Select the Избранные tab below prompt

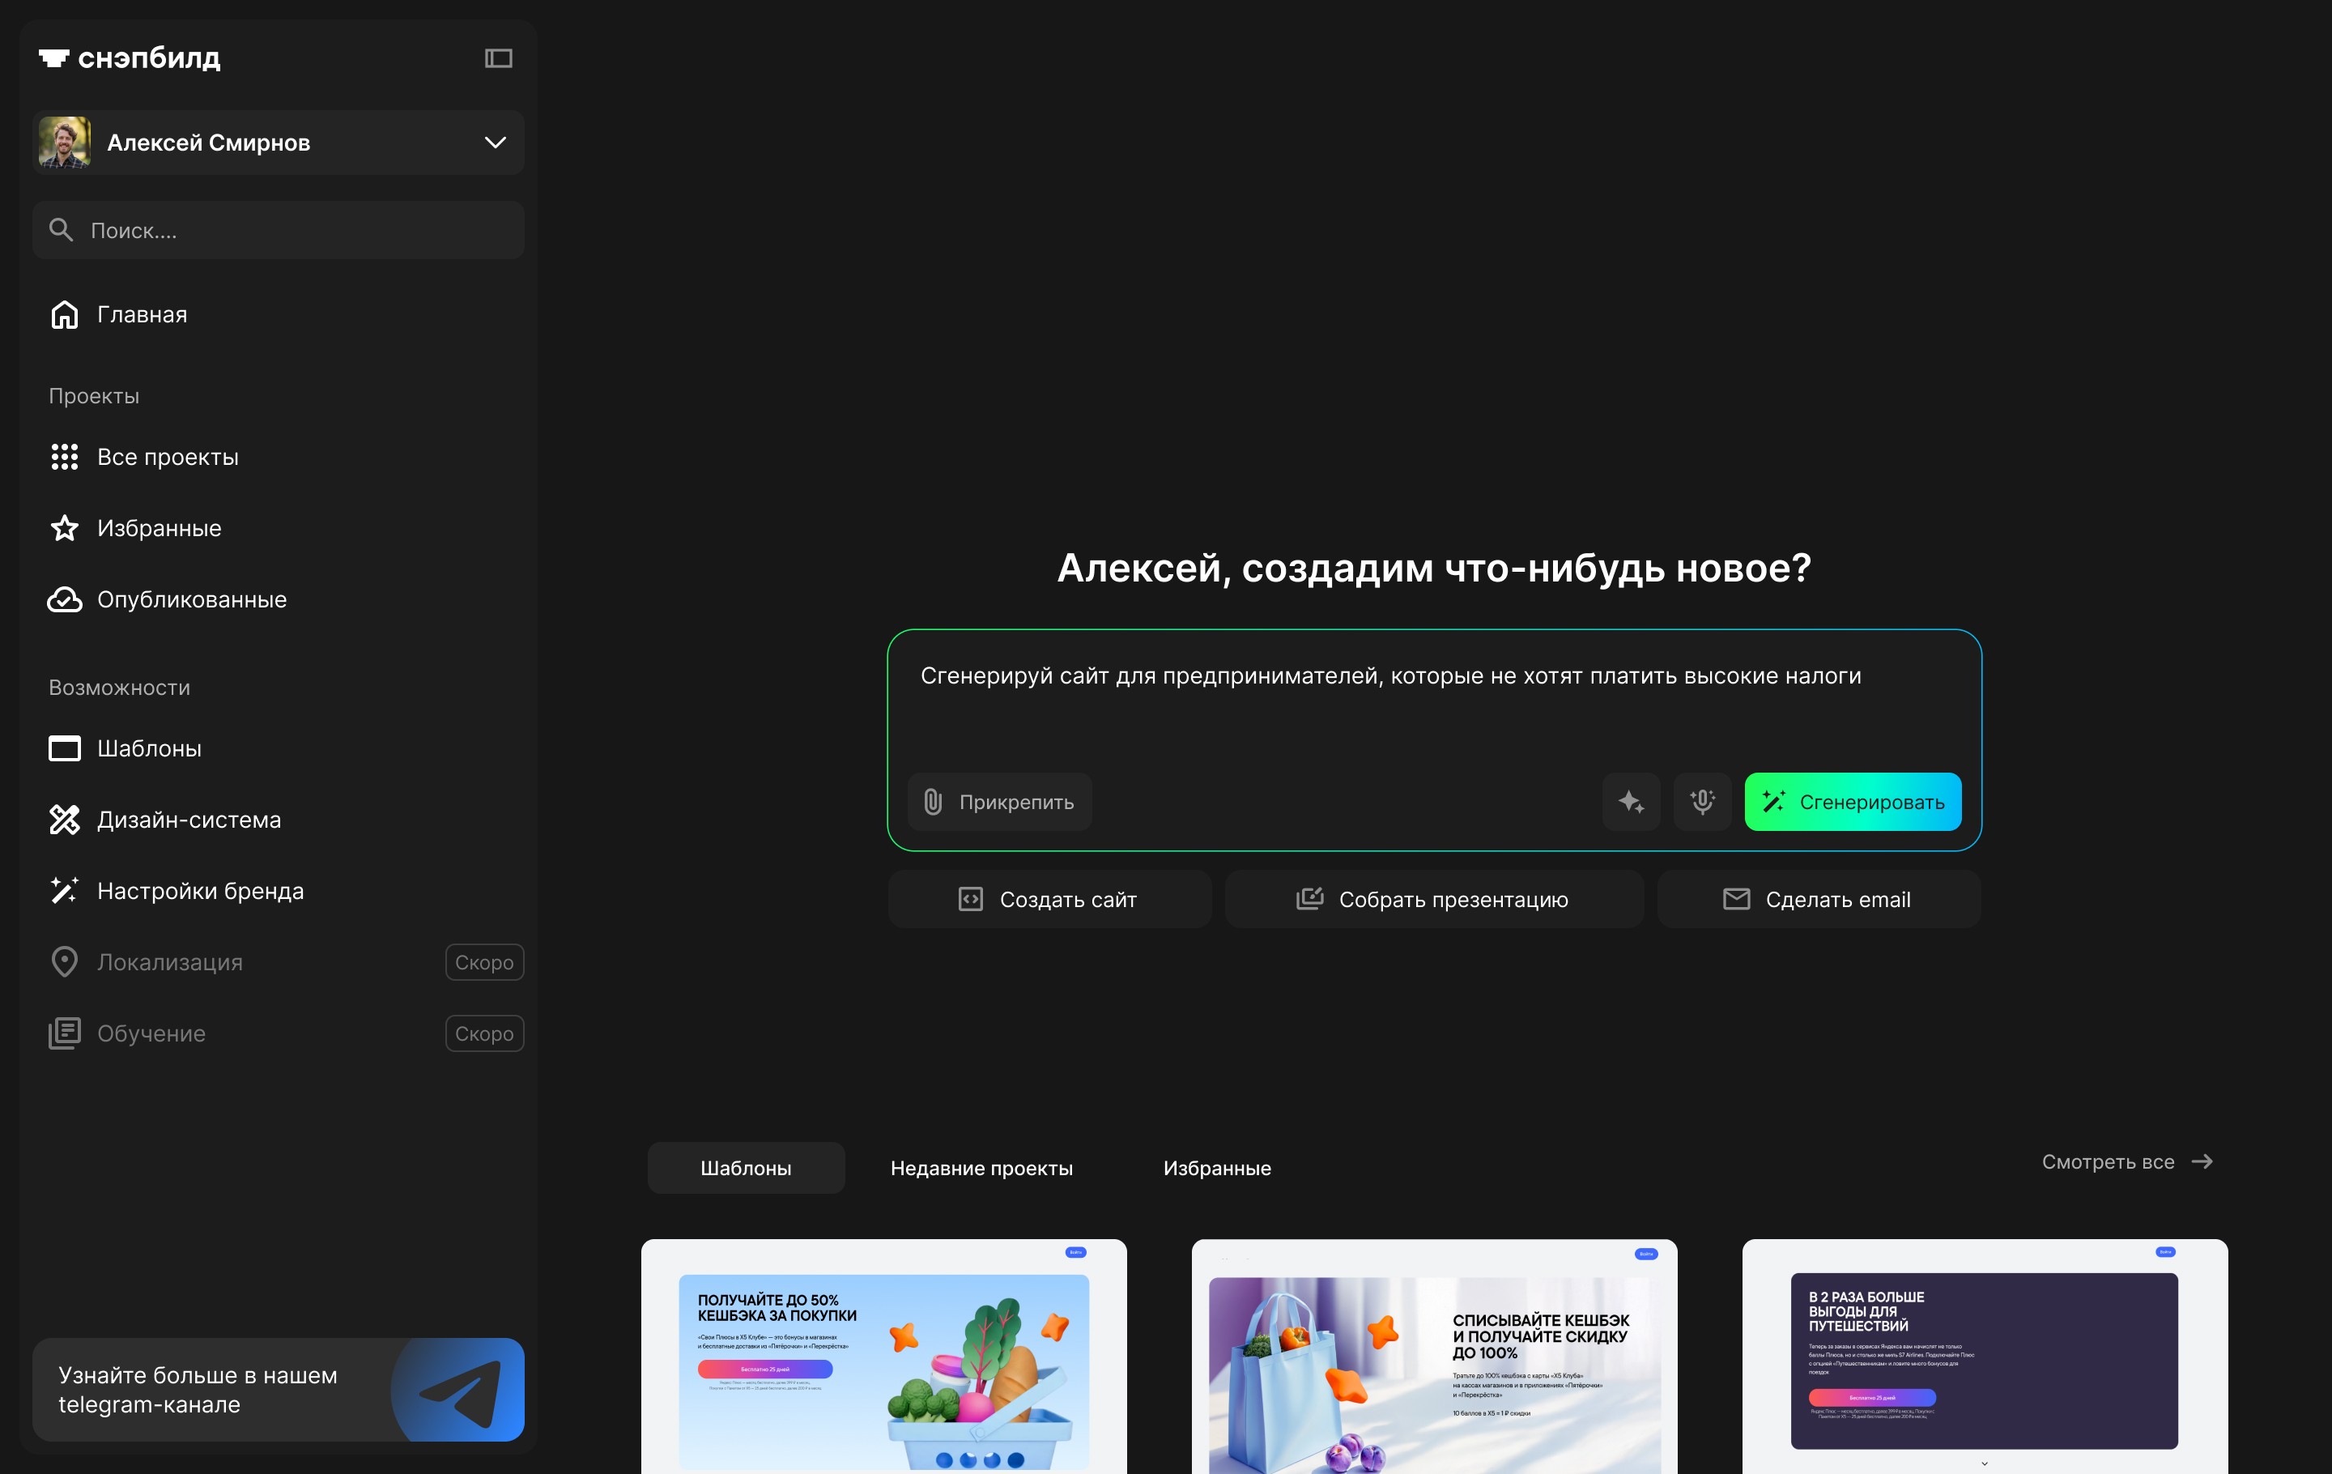coord(1216,1168)
